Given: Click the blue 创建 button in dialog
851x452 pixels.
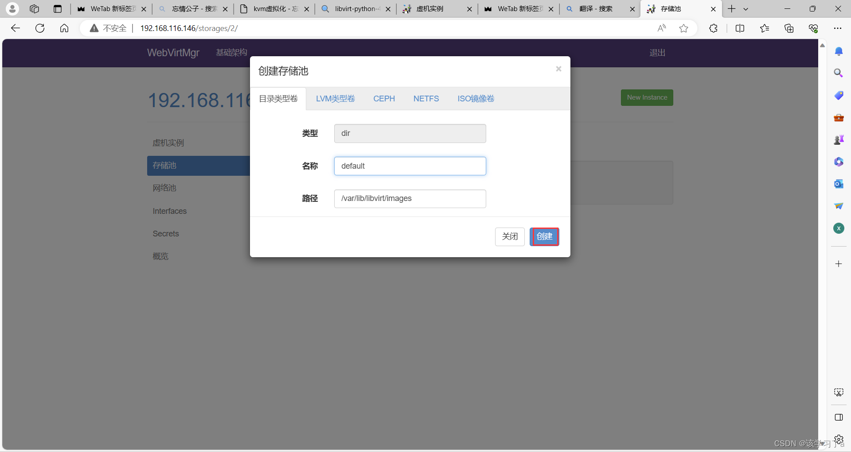Looking at the screenshot, I should [544, 236].
